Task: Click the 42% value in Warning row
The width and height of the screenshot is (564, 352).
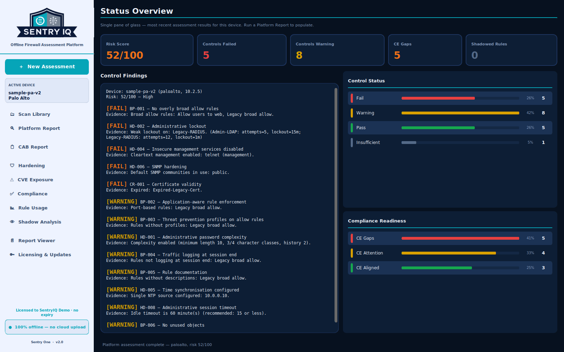Action: point(531,113)
